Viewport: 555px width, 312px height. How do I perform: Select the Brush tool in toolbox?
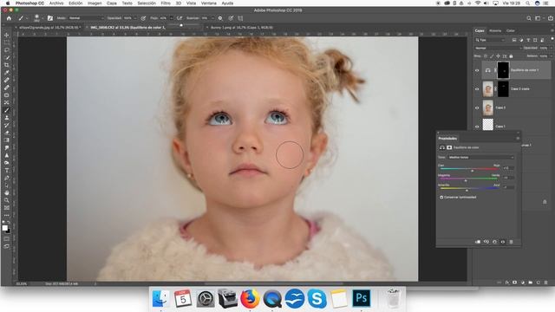point(7,110)
